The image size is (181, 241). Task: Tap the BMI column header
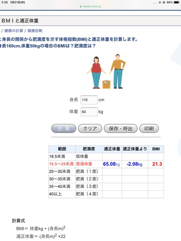pyautogui.click(x=156, y=149)
